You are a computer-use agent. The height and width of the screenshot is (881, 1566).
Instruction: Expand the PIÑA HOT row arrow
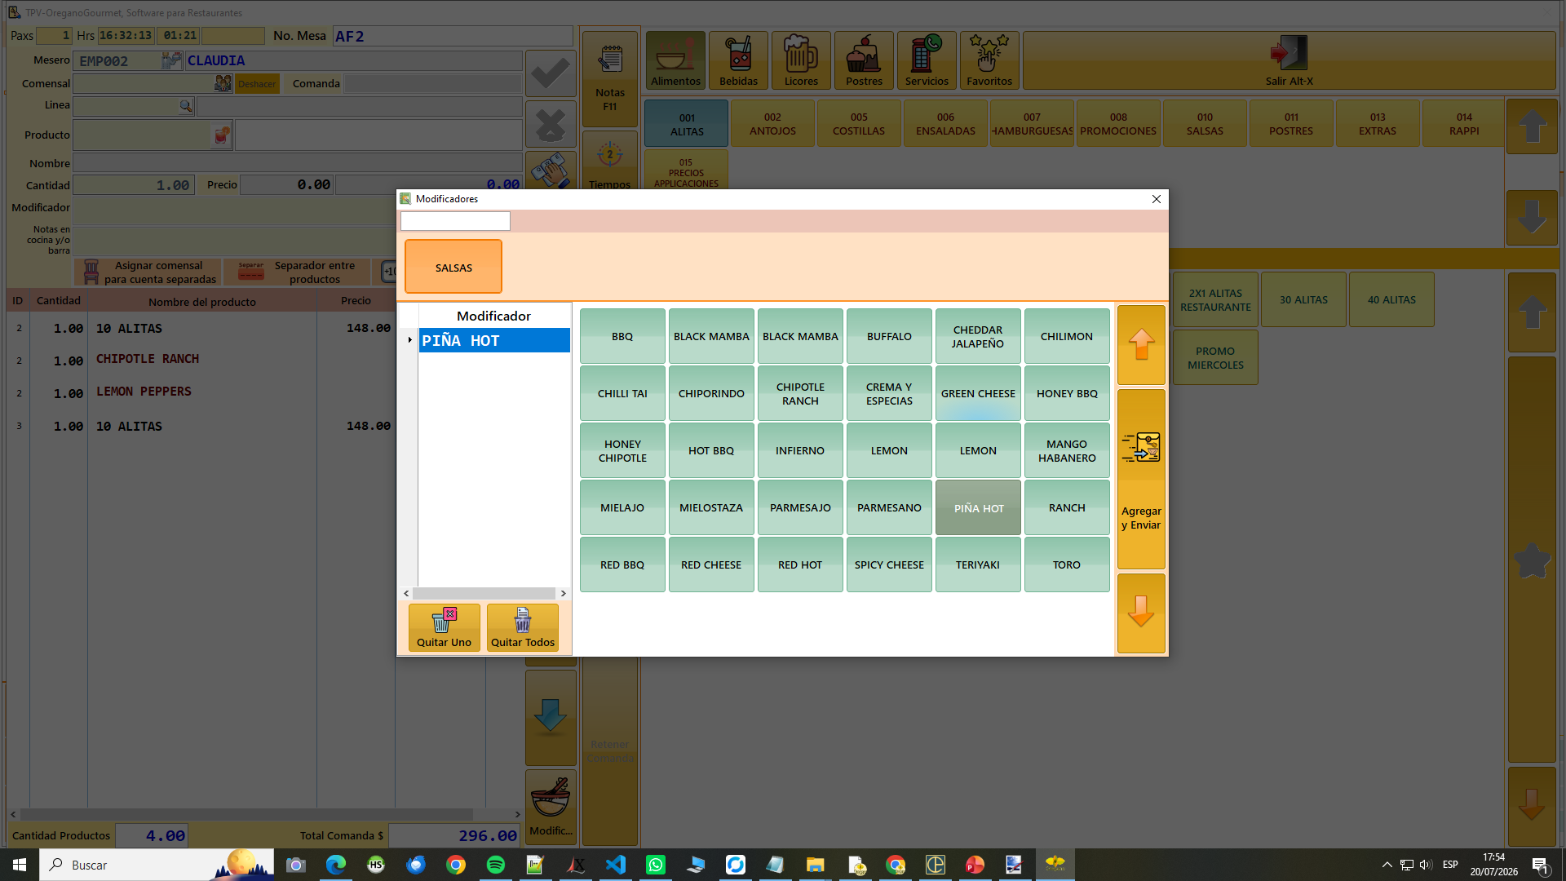point(409,340)
